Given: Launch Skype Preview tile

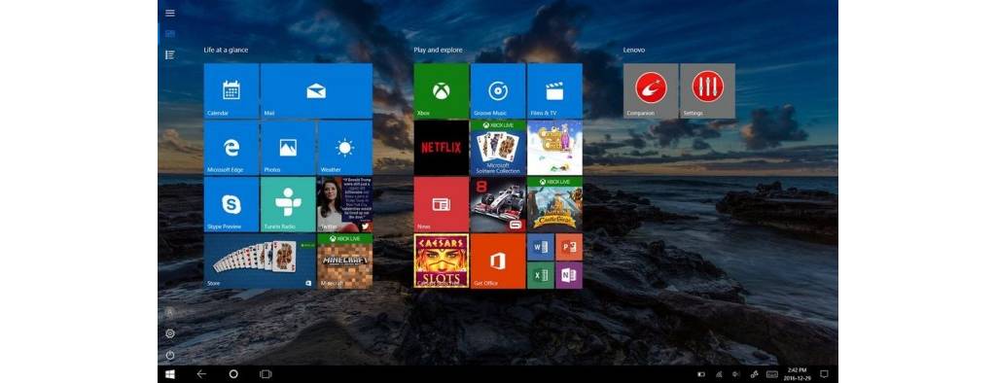Looking at the screenshot, I should tap(231, 204).
